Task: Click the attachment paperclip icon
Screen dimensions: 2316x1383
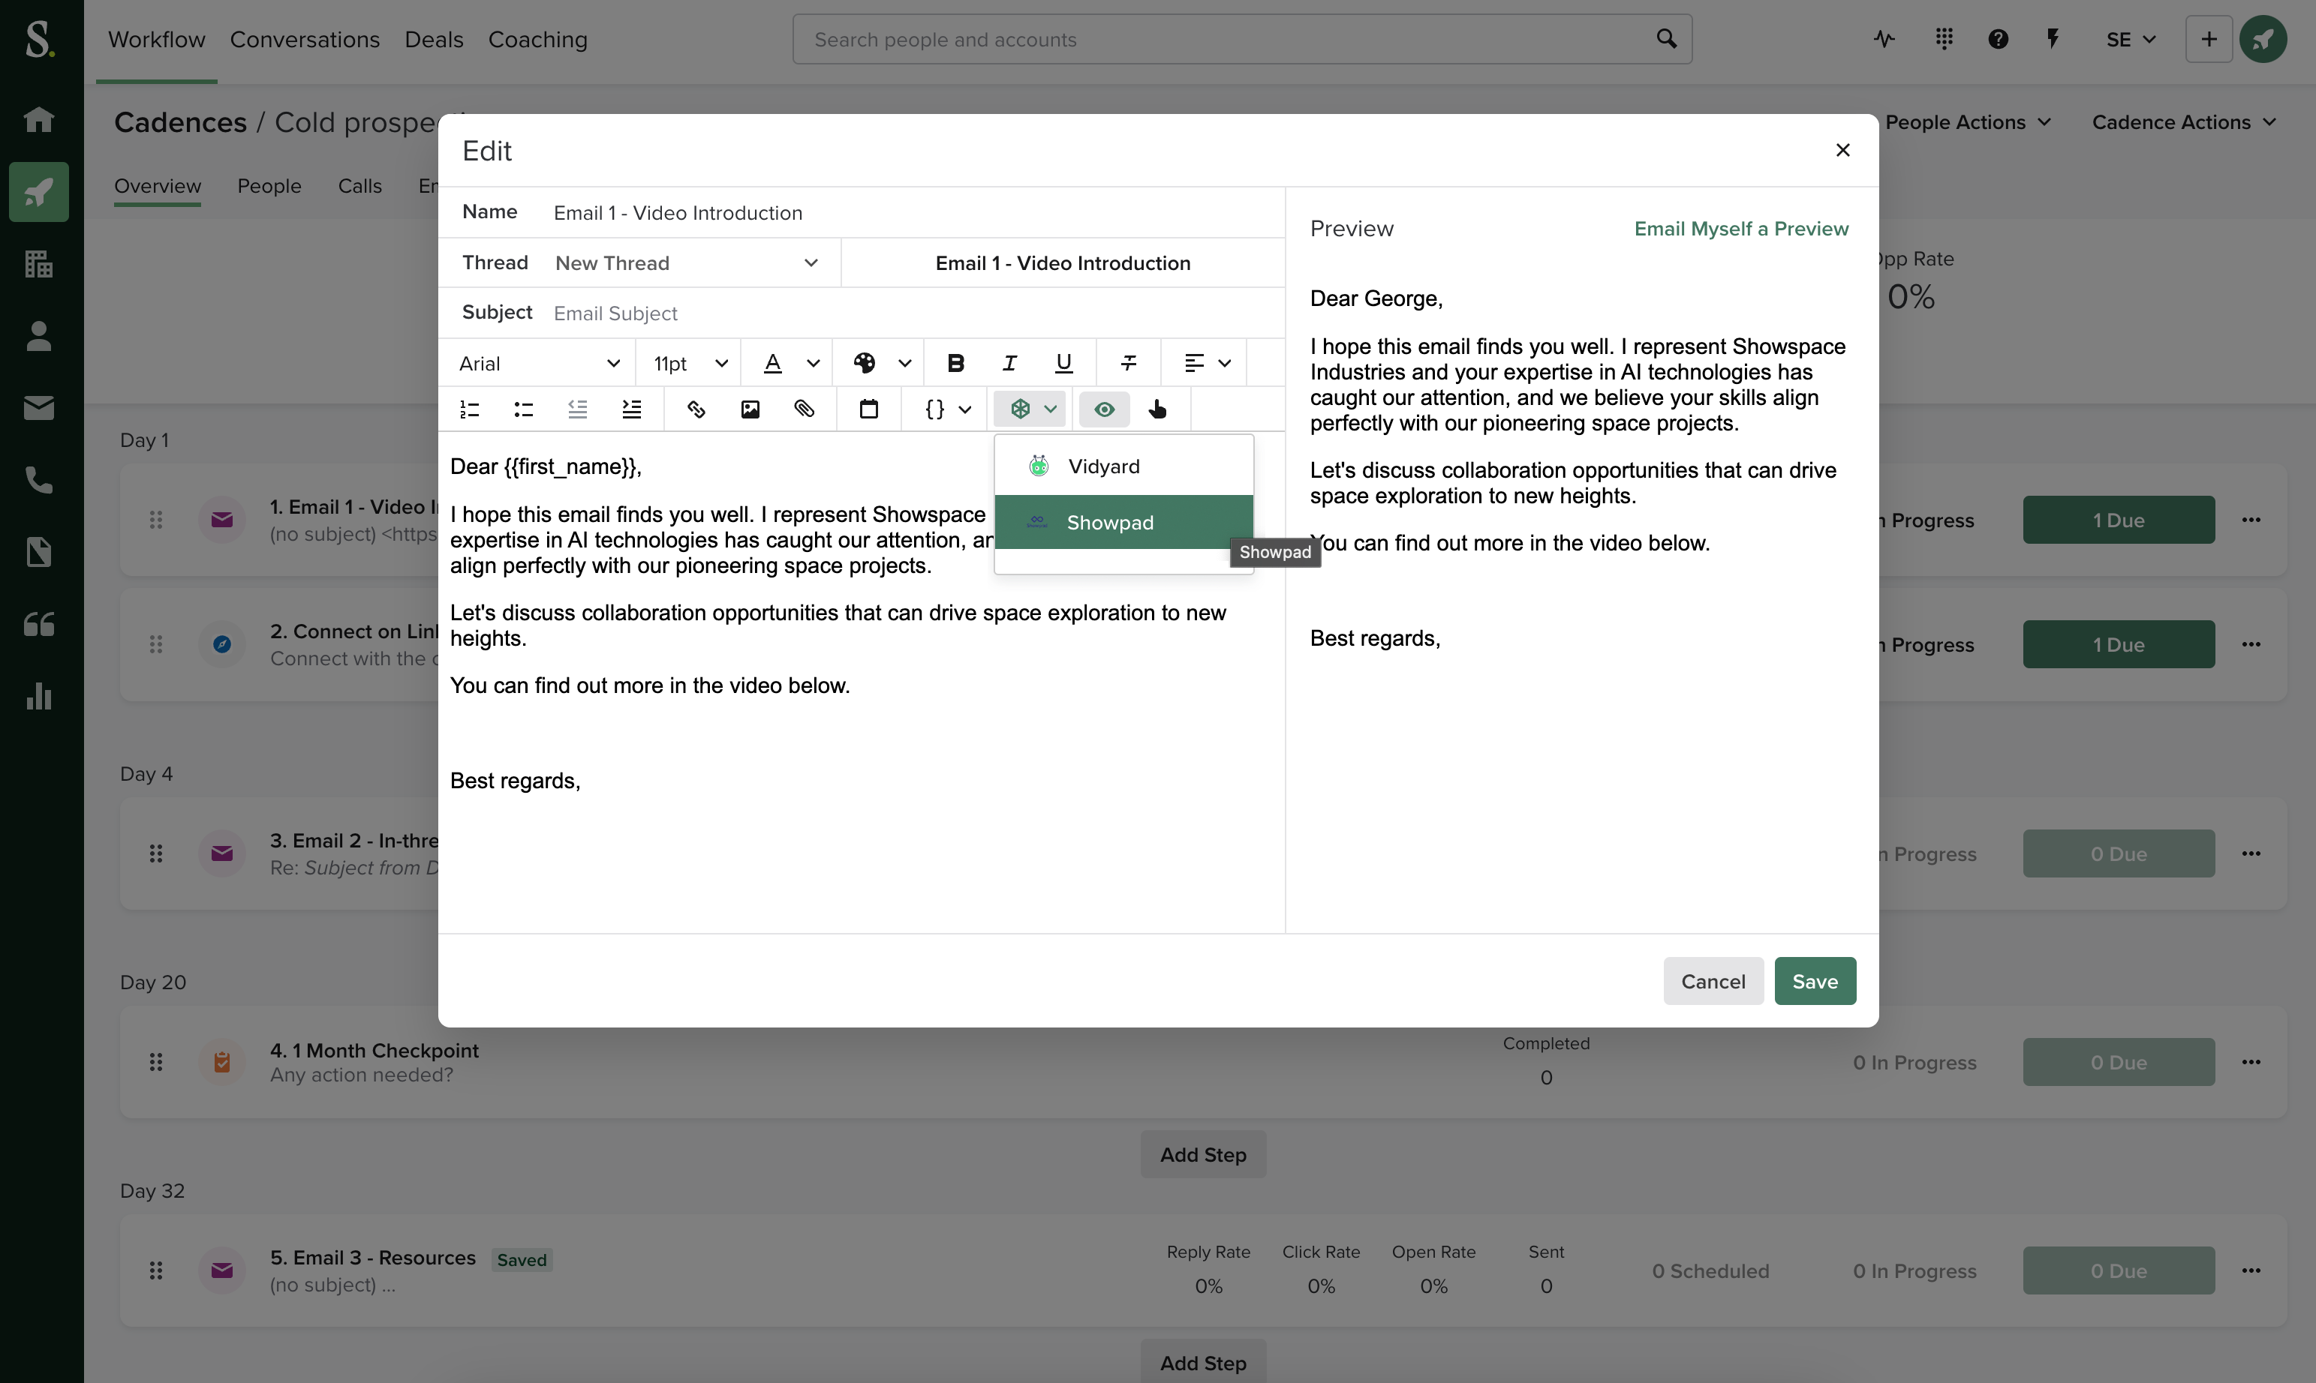Action: [804, 409]
